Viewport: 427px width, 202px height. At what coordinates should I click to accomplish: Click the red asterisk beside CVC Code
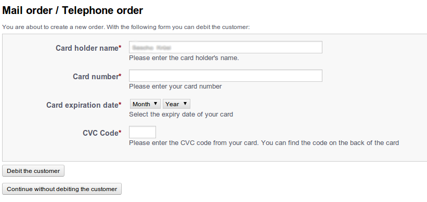click(x=120, y=132)
